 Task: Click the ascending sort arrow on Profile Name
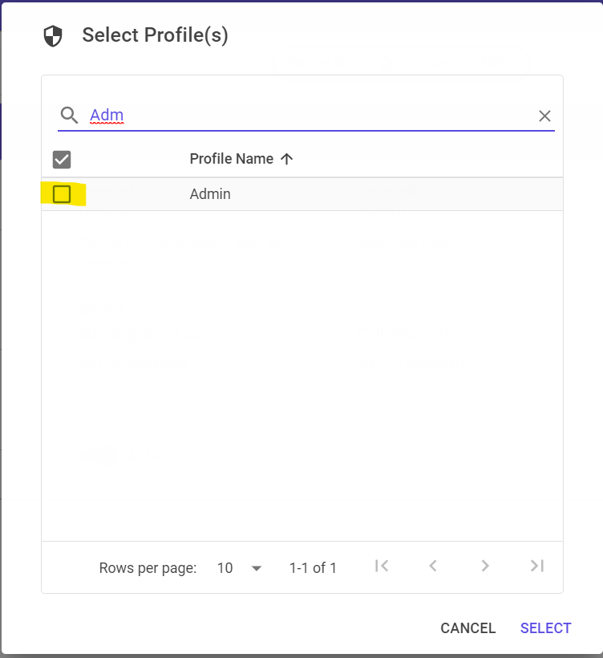coord(286,158)
